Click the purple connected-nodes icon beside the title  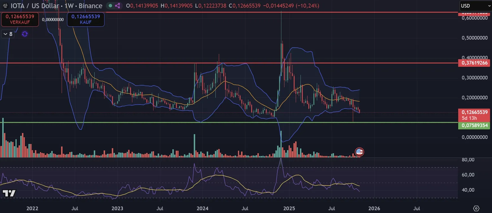pyautogui.click(x=117, y=6)
